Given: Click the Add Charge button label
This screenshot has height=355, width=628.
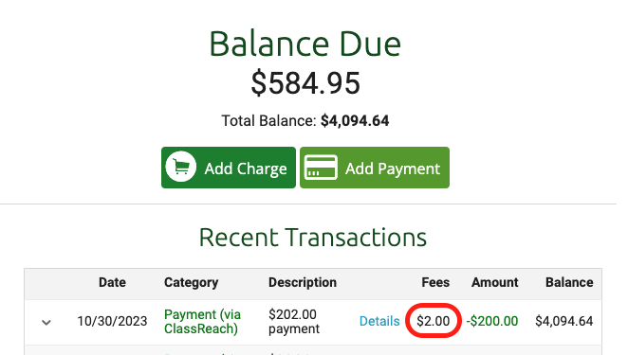Looking at the screenshot, I should pos(246,169).
